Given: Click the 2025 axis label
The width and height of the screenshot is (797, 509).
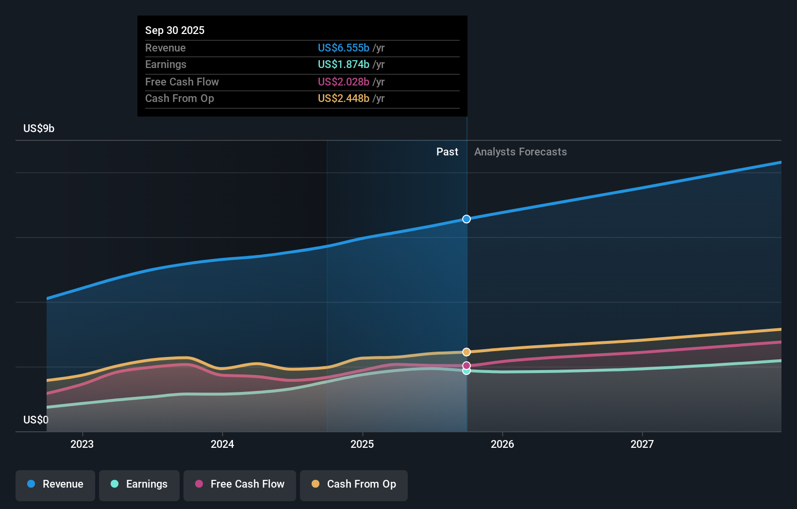Looking at the screenshot, I should click(362, 443).
